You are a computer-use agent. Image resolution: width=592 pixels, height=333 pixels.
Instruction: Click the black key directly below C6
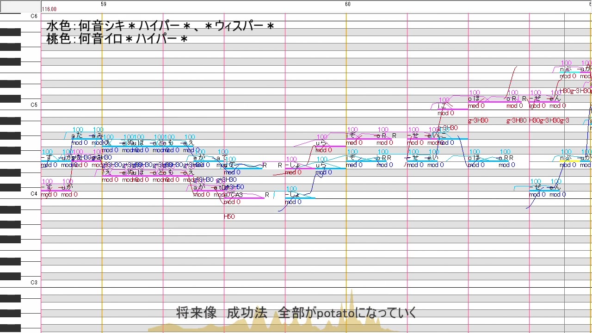(10, 32)
